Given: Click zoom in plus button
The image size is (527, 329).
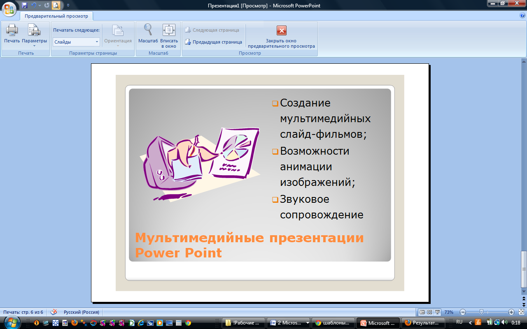Looking at the screenshot, I should 511,312.
